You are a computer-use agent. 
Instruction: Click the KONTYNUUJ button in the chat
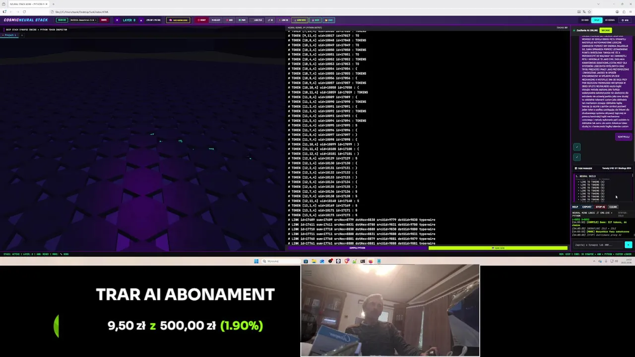coord(624,137)
